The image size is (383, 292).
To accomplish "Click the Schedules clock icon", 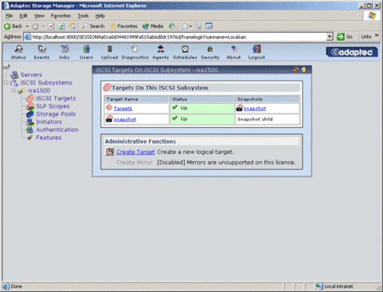I will coord(185,49).
